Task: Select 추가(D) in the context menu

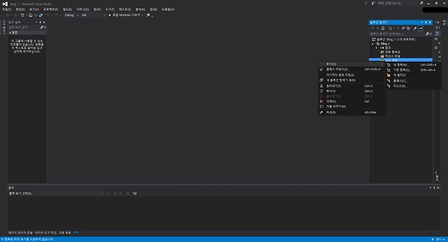Action: (352, 64)
